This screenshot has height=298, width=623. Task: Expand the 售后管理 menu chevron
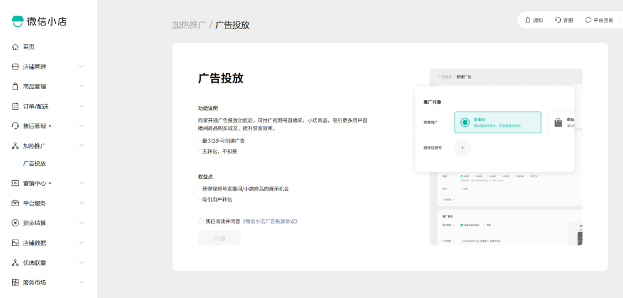coord(81,126)
